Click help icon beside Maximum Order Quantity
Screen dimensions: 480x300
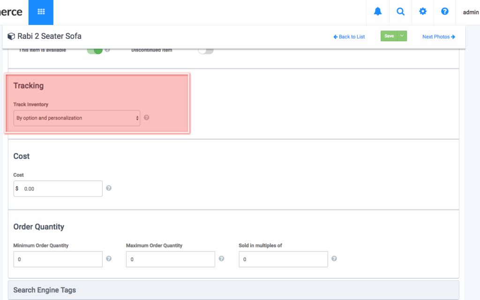[x=221, y=259]
